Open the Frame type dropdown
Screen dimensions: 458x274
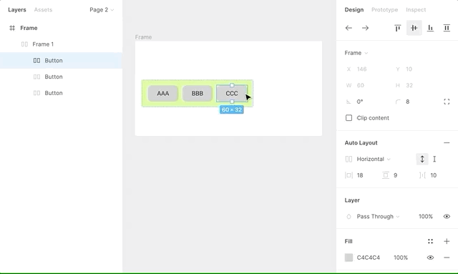click(x=356, y=53)
